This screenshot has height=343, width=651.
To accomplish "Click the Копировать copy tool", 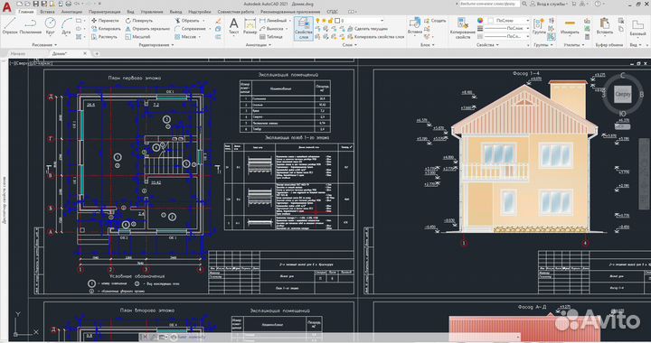I will pyautogui.click(x=106, y=29).
